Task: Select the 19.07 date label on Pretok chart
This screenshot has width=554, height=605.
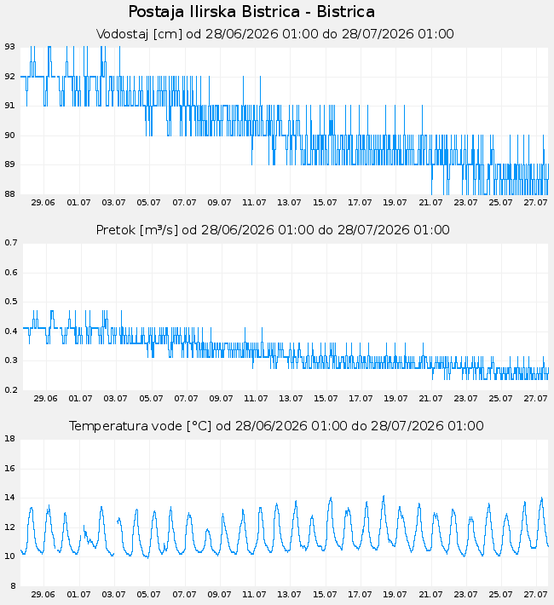Action: pyautogui.click(x=395, y=399)
